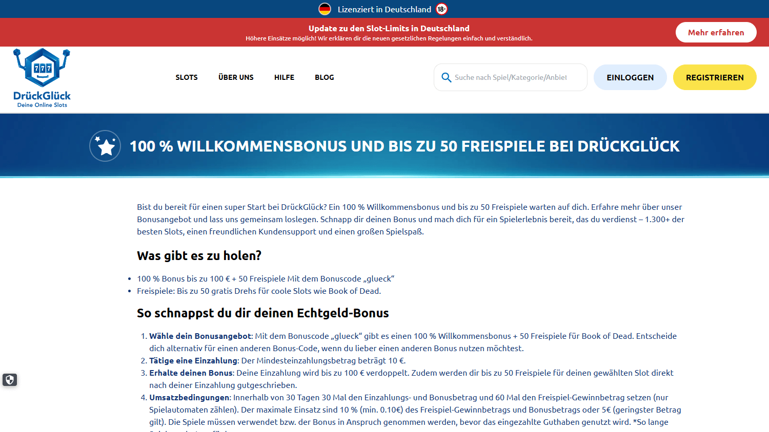769x432 pixels.
Task: Go to the HILFE page
Action: [x=284, y=77]
